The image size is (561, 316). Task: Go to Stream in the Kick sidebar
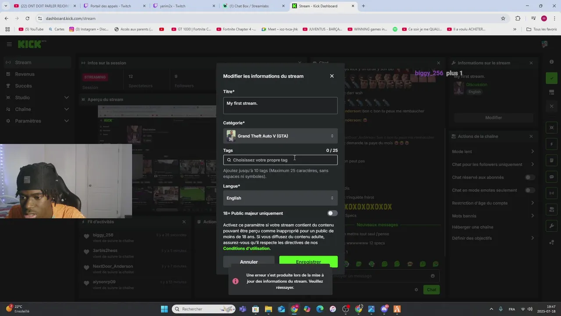pyautogui.click(x=37, y=62)
